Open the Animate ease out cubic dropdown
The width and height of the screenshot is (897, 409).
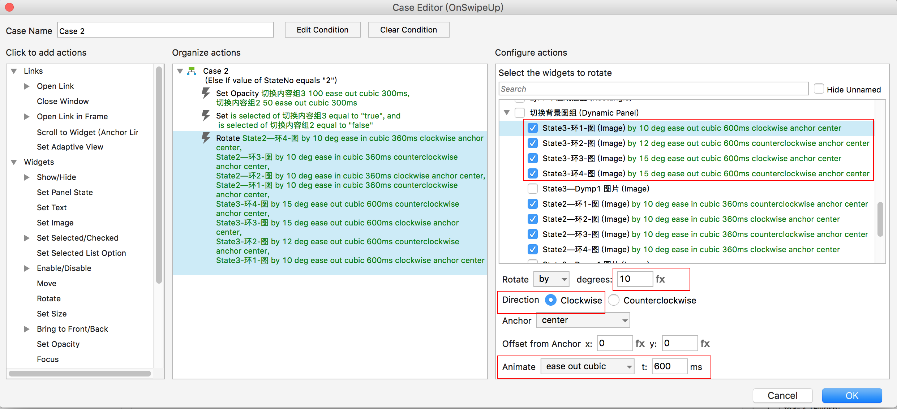click(587, 367)
